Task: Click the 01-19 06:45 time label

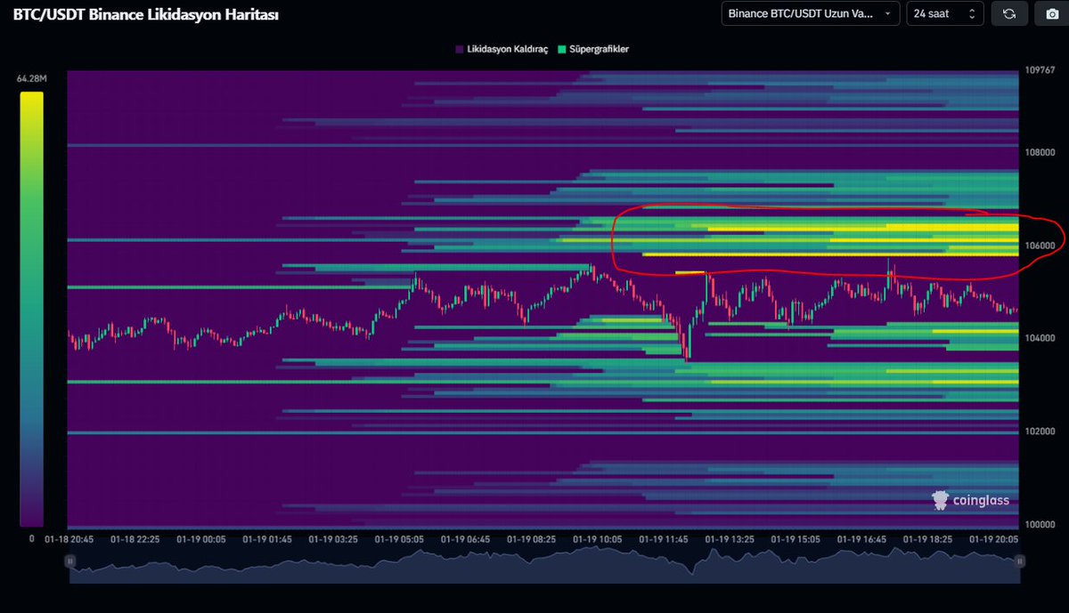Action: click(466, 539)
